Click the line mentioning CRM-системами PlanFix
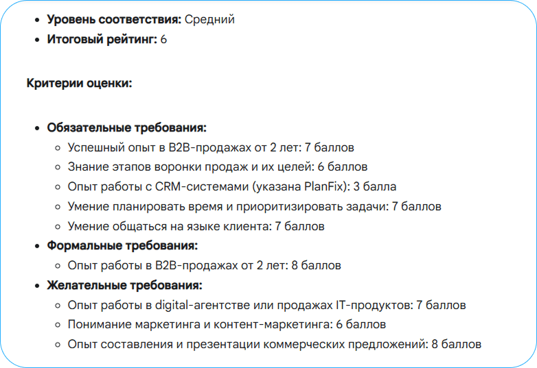 [232, 186]
